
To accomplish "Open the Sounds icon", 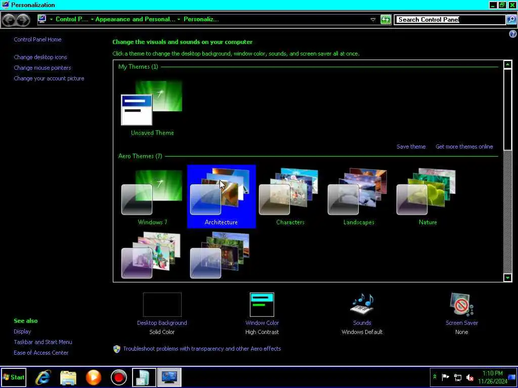I will (x=362, y=304).
